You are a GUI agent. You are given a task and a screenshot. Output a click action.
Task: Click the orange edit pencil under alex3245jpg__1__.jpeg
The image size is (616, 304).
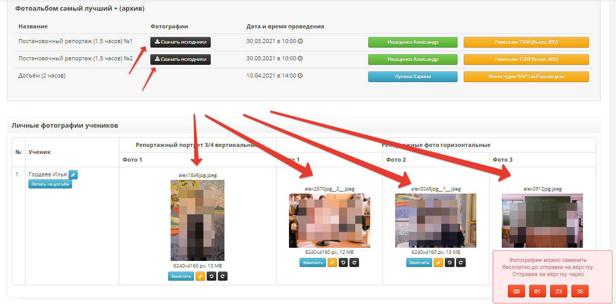(x=438, y=262)
